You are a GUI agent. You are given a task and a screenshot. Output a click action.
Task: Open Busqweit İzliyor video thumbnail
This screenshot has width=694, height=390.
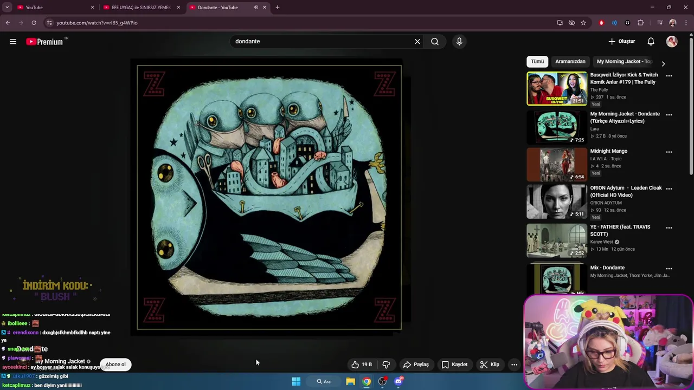[x=557, y=88]
